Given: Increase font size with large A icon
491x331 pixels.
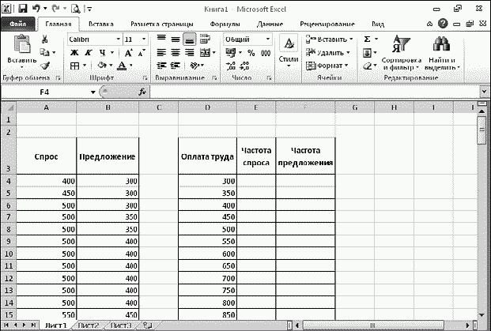Looking at the screenshot, I should coord(128,53).
